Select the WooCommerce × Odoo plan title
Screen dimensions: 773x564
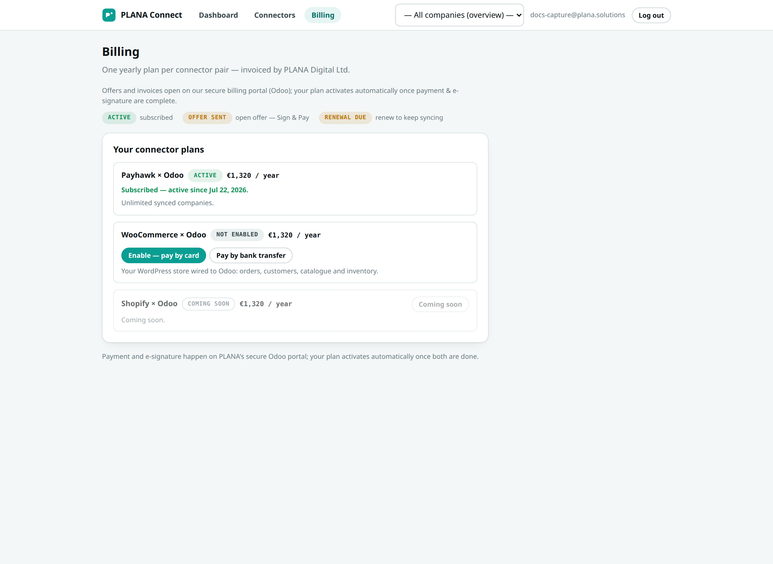pos(163,234)
